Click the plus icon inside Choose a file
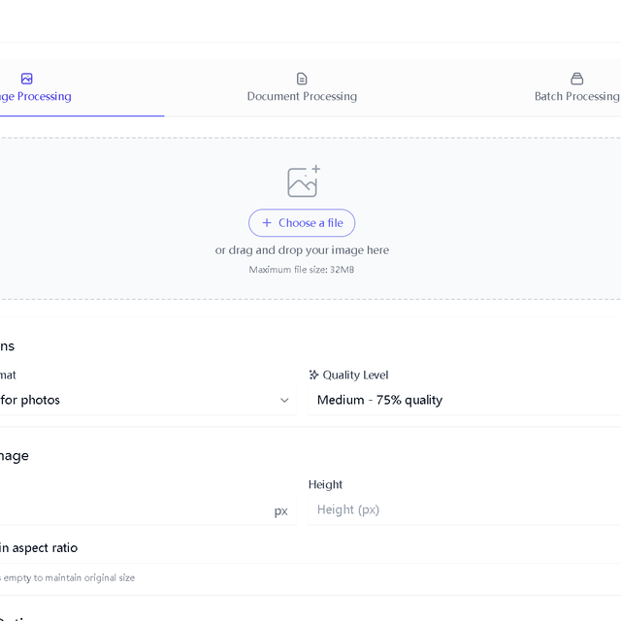 (267, 223)
